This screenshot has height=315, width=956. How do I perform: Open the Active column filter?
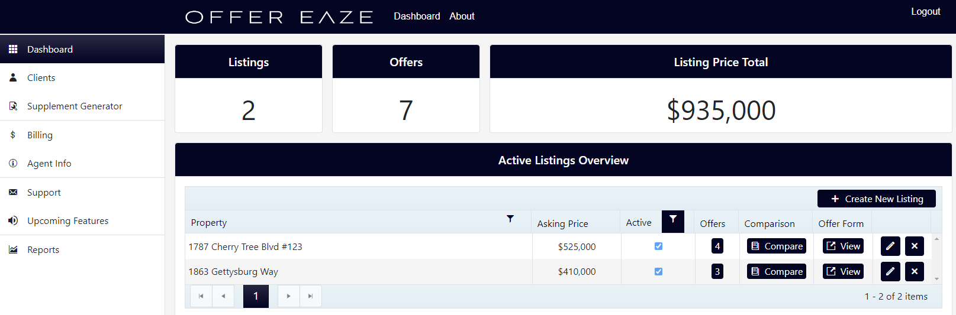tap(673, 219)
